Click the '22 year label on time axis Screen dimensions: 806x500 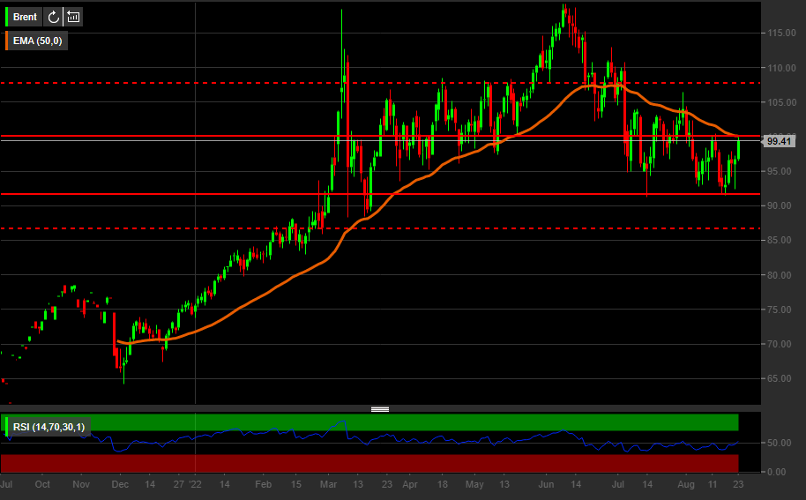pos(196,484)
